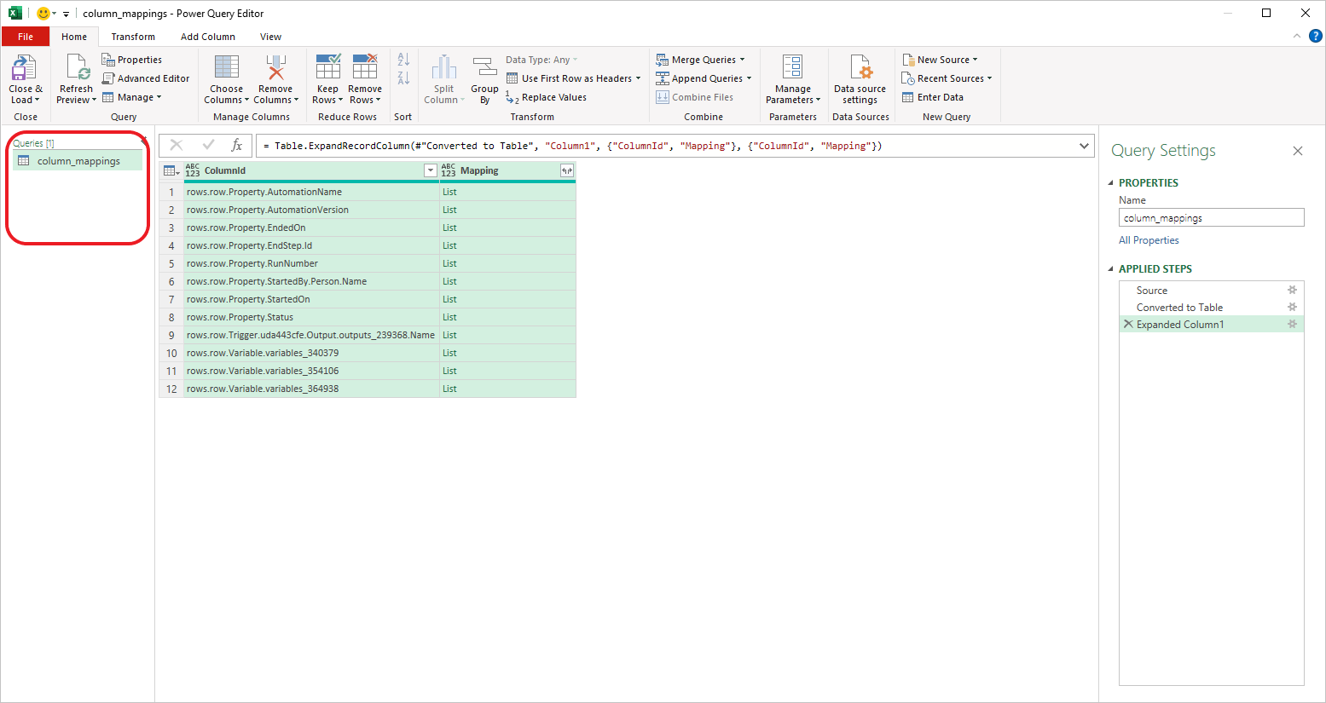Select cell rows.row.Property.RunNumber
The height and width of the screenshot is (703, 1326).
click(x=311, y=263)
